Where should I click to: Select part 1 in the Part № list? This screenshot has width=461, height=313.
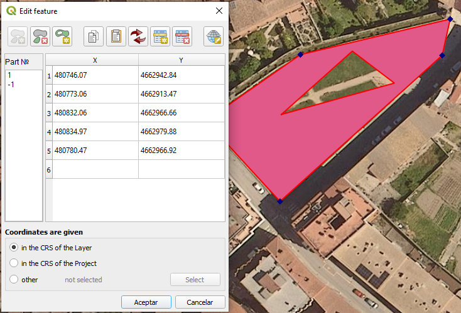point(9,75)
